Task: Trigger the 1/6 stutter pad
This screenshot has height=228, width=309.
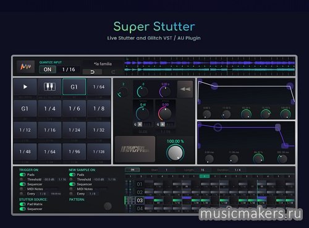Action: click(74, 109)
